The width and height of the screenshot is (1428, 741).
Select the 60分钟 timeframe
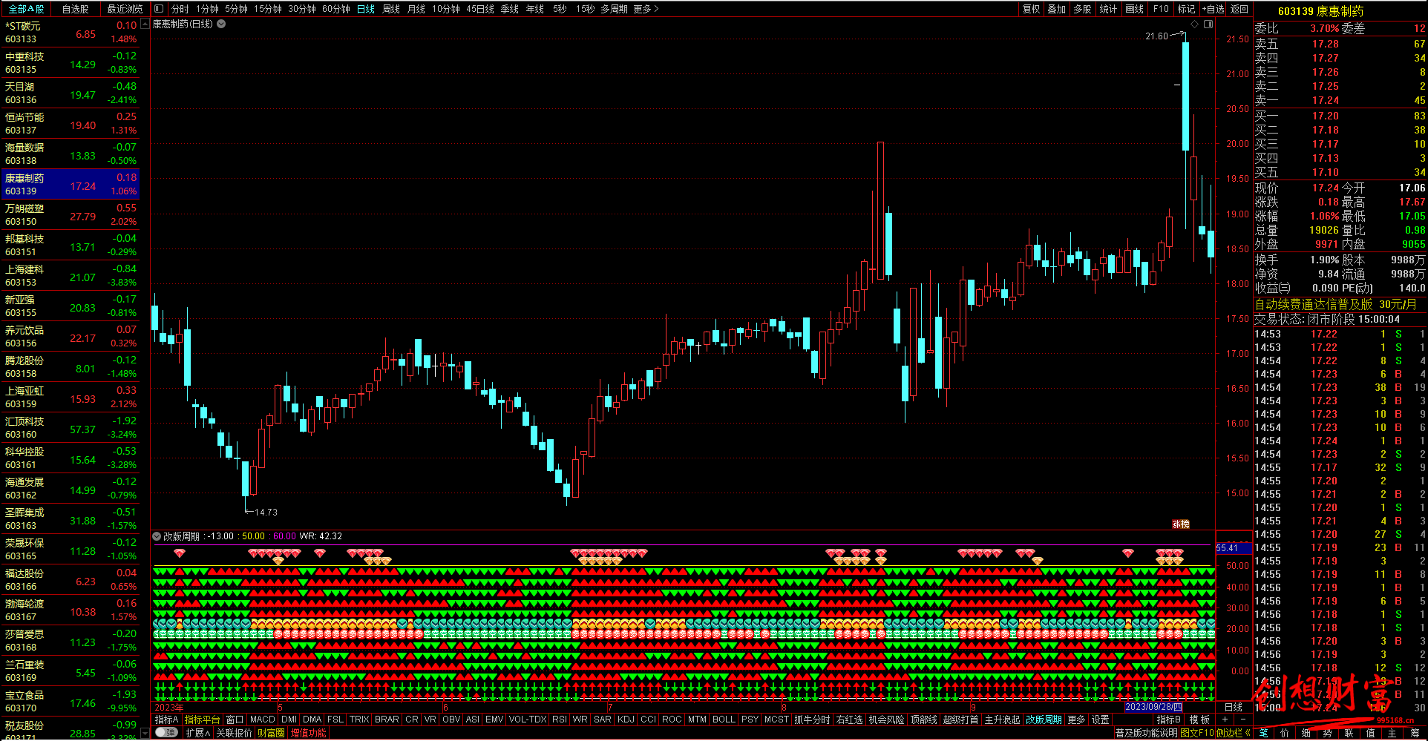pos(336,9)
